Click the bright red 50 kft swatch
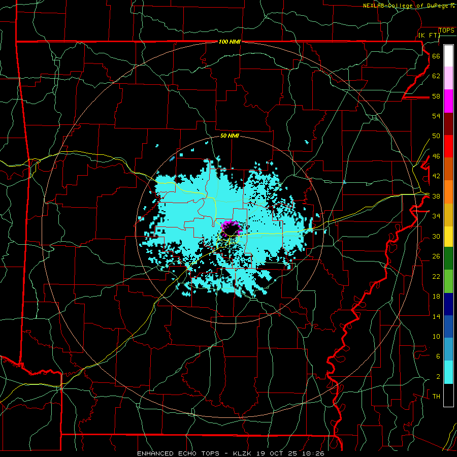The width and height of the screenshot is (457, 457). [448, 146]
